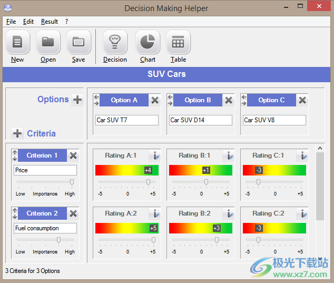The image size is (334, 283).
Task: Click the Rating B:2 color gradient bar
Action: coord(200,228)
